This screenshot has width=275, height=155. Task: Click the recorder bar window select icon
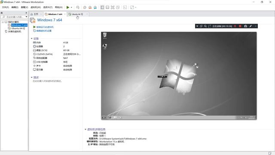(x=201, y=26)
